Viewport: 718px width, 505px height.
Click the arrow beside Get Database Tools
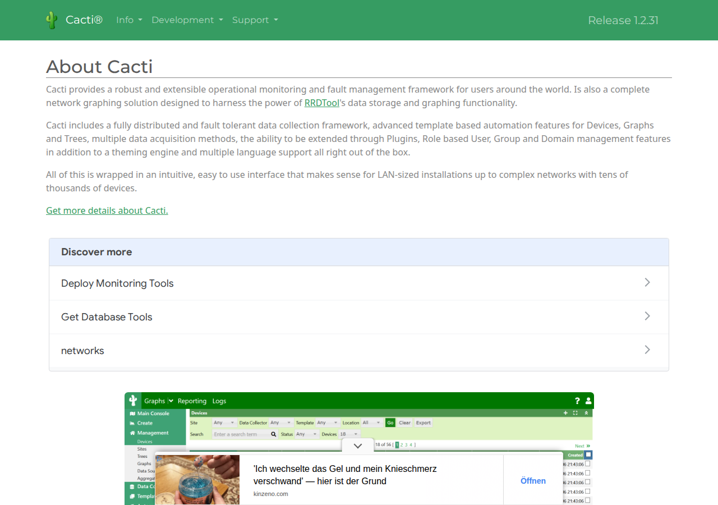[x=647, y=316]
